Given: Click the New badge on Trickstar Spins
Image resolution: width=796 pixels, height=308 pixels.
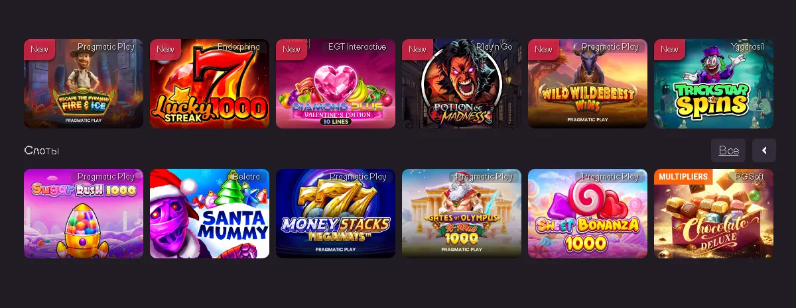Looking at the screenshot, I should (x=670, y=49).
